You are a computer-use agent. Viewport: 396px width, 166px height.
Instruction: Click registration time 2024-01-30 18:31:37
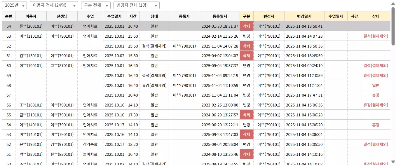(x=220, y=26)
